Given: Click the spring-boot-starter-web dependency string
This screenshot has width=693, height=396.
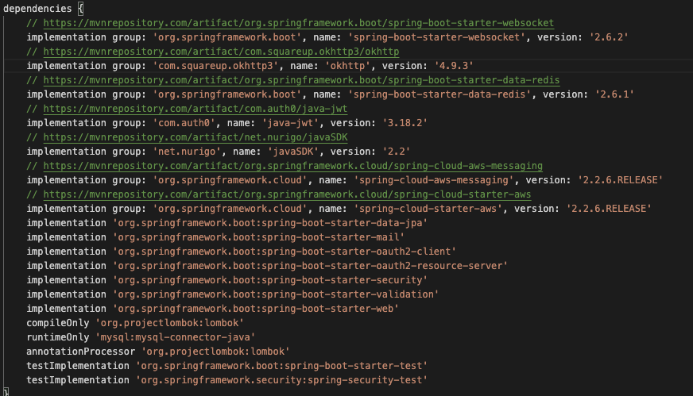Looking at the screenshot, I should (x=256, y=309).
